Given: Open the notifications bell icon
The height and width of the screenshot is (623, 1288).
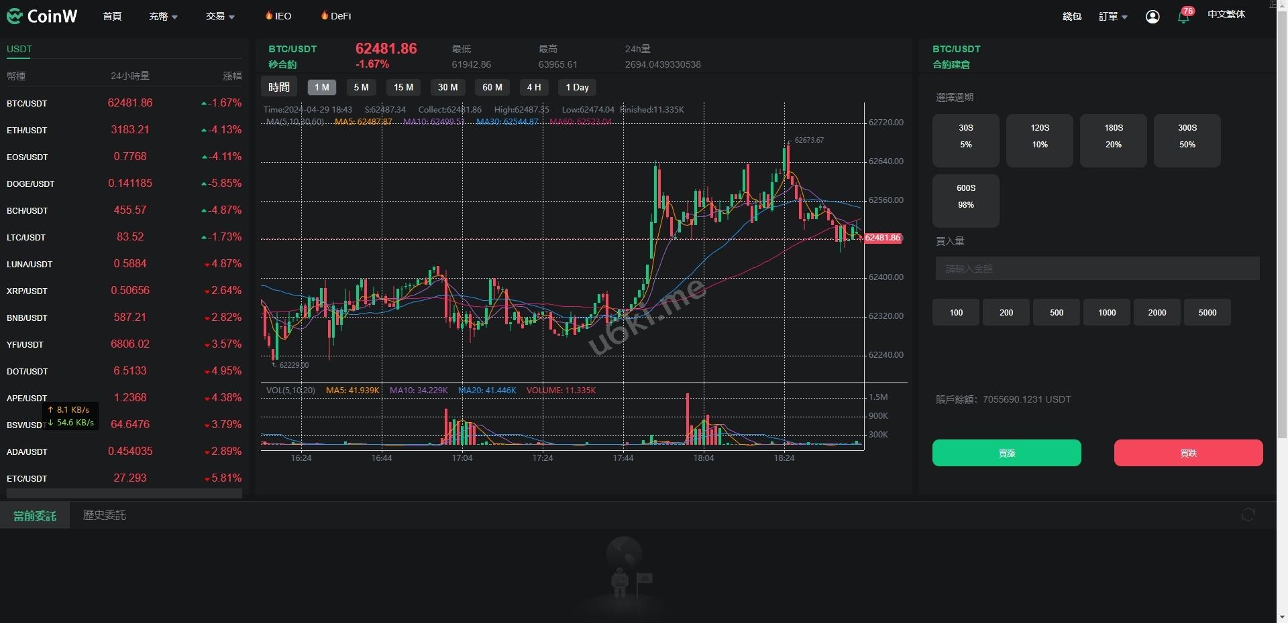Looking at the screenshot, I should [x=1183, y=17].
